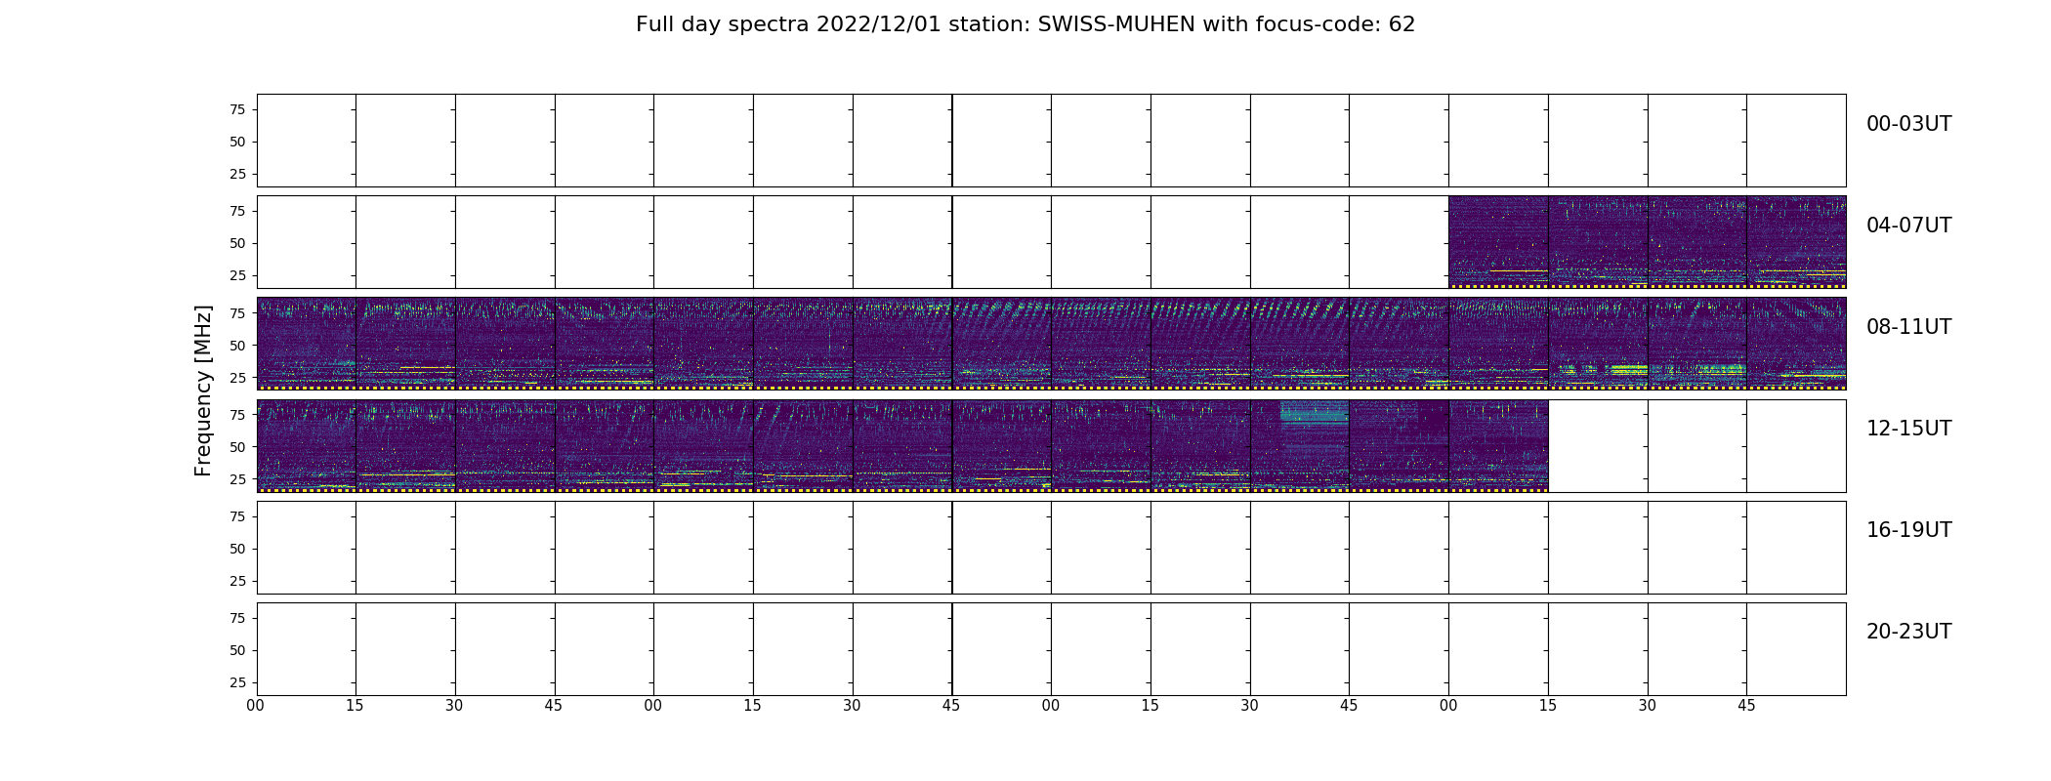The height and width of the screenshot is (781, 2051).
Task: Click the first empty panel in 00-03UT row
Action: tap(307, 140)
